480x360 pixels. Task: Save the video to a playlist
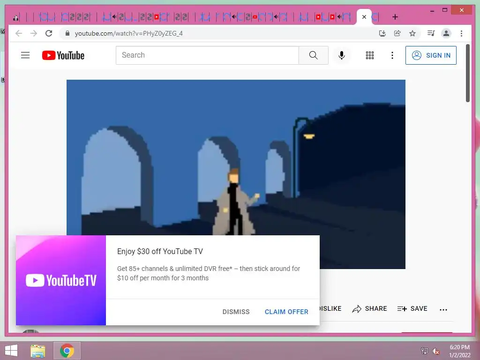pos(412,308)
